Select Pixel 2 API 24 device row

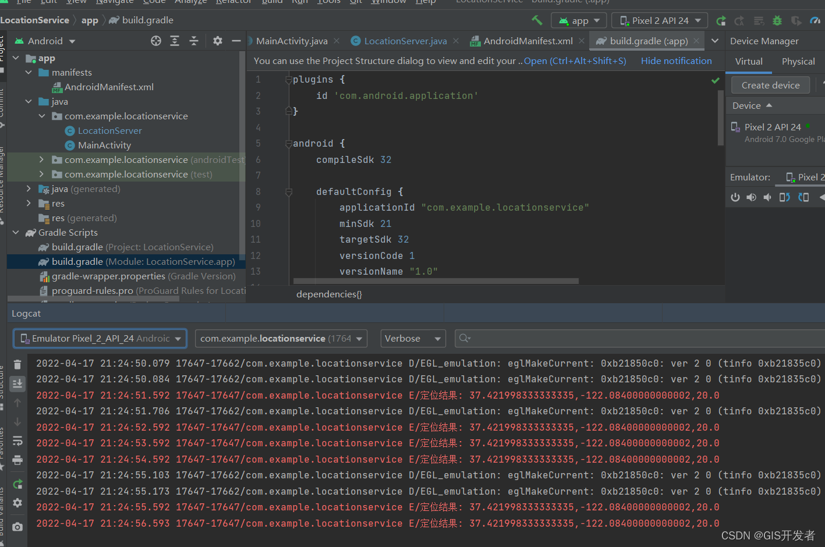click(776, 133)
